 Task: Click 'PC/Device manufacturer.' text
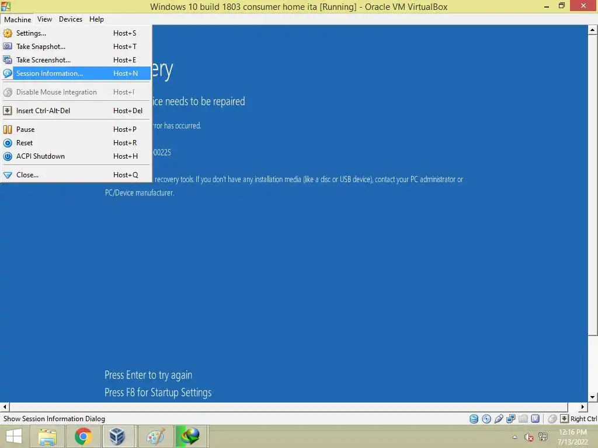point(140,192)
